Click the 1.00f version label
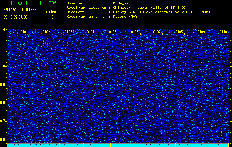232x147 pixels. point(51,3)
